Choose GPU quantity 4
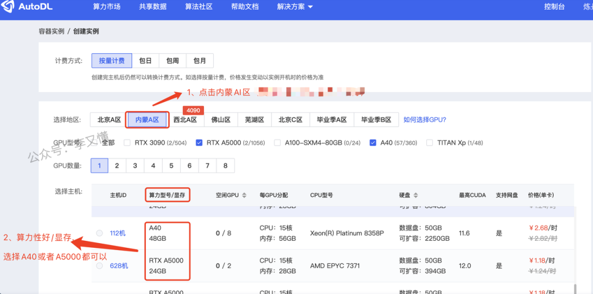Viewport: 593px width, 294px height. coord(153,166)
